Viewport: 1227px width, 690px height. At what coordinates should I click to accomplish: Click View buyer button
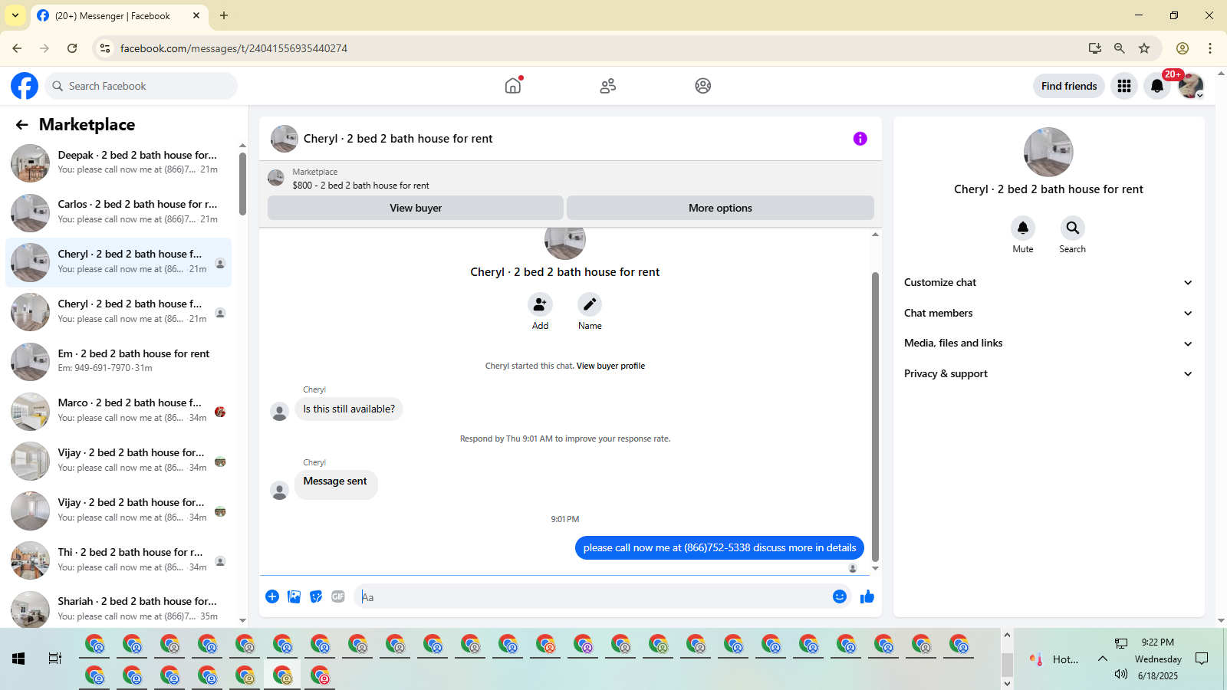pyautogui.click(x=416, y=208)
